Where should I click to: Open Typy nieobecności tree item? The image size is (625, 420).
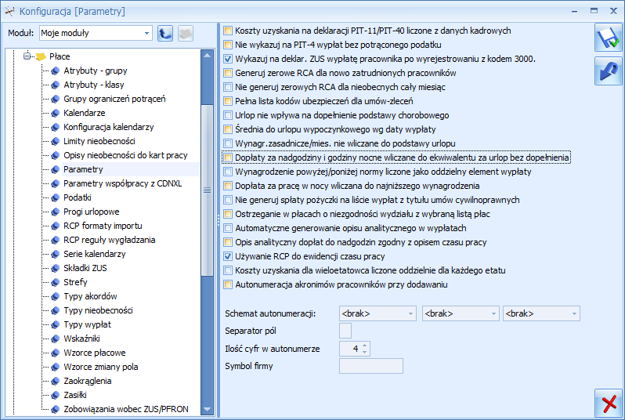pos(98,311)
